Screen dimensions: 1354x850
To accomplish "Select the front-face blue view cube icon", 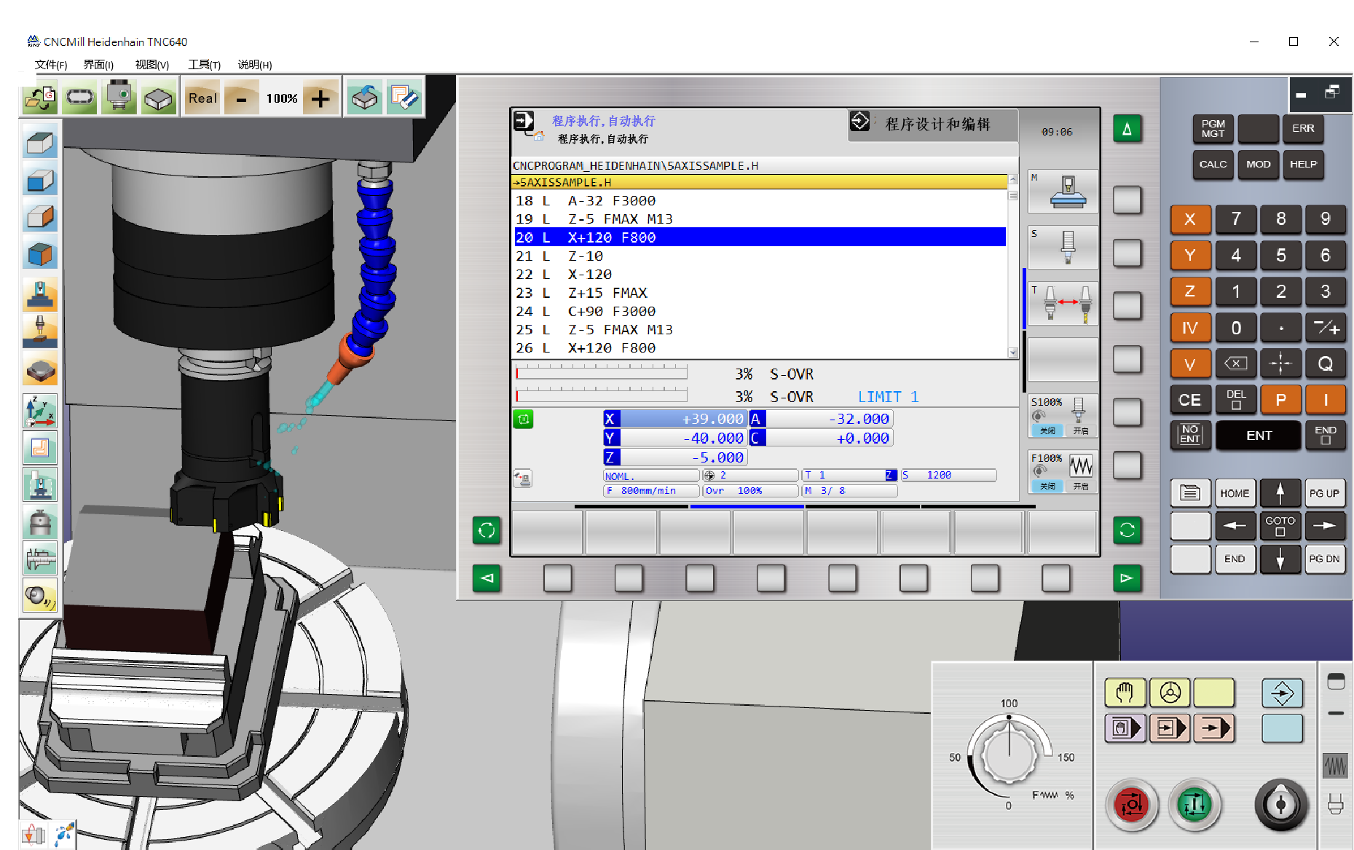I will click(x=40, y=179).
